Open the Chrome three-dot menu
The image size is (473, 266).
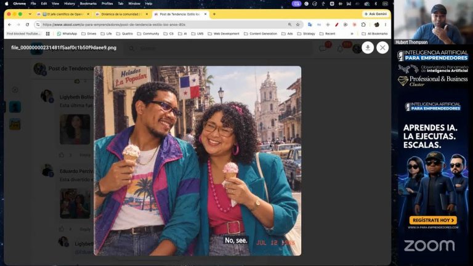[385, 25]
